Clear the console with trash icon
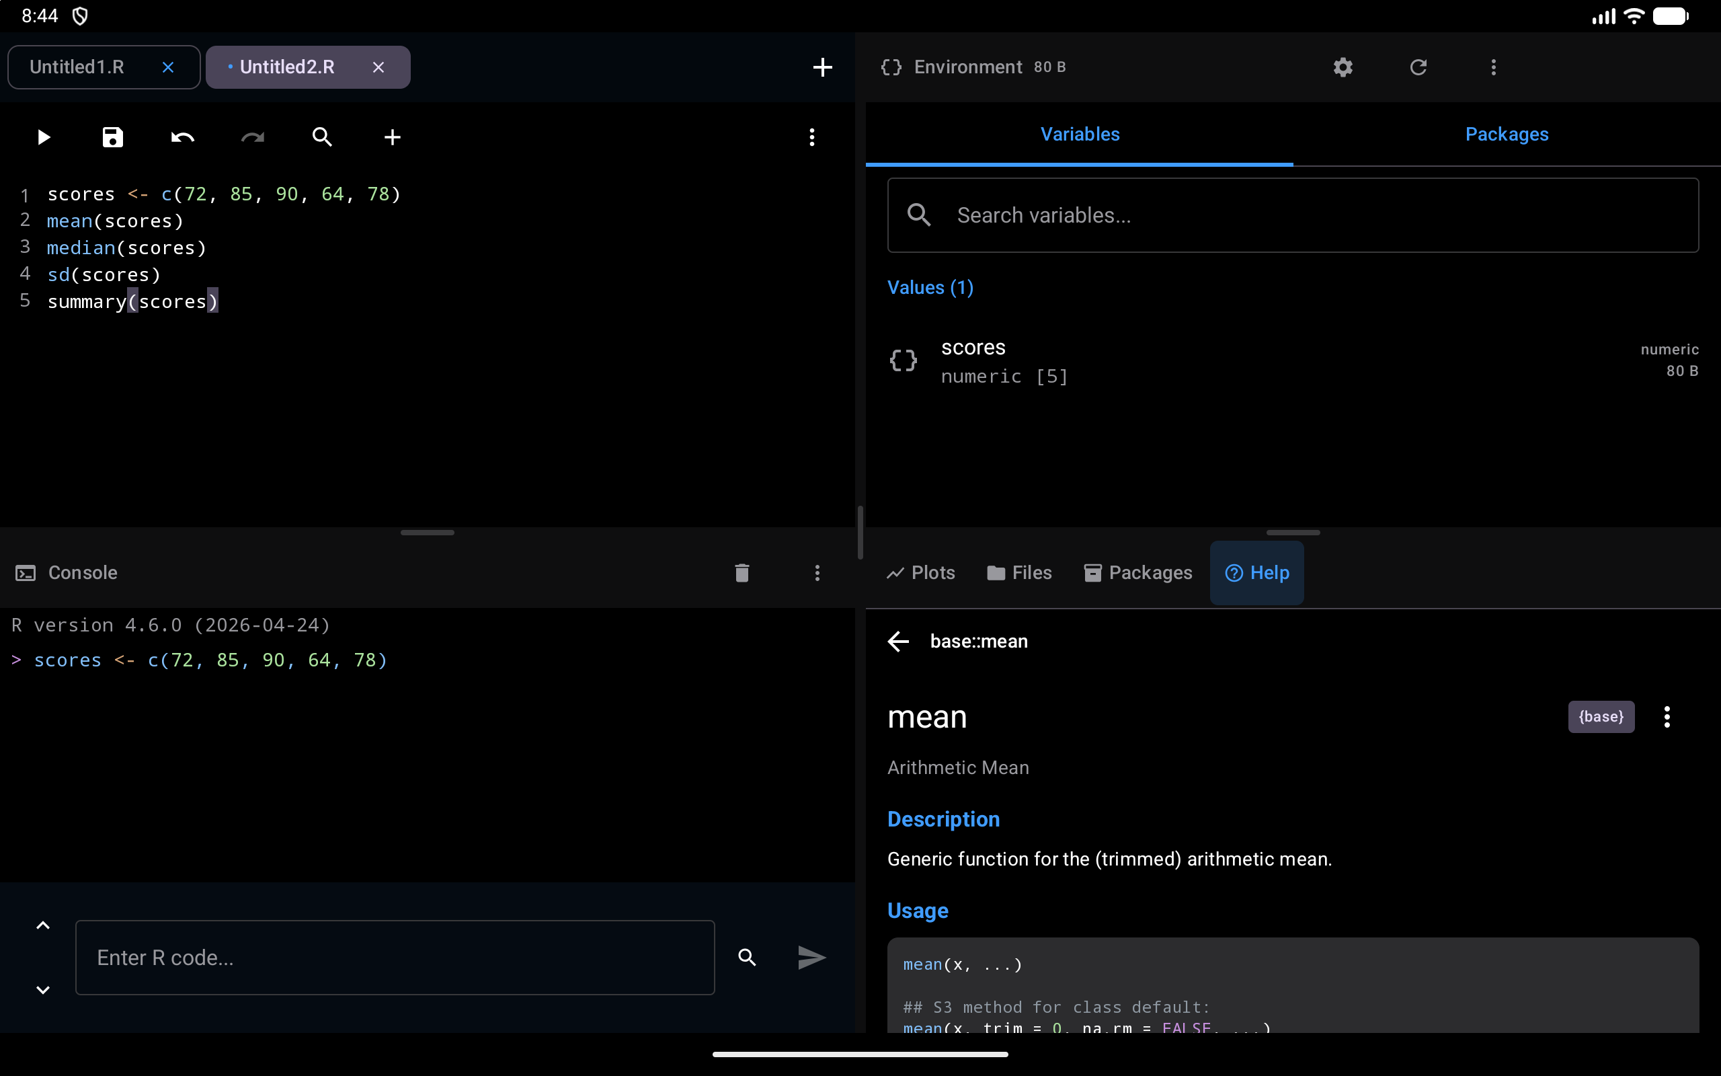 (x=742, y=573)
